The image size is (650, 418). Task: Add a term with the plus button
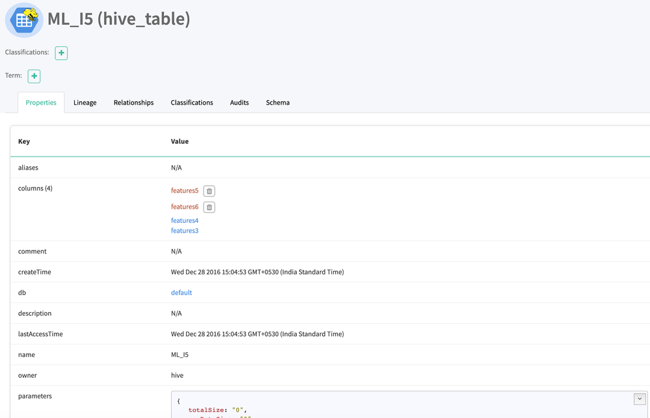34,76
